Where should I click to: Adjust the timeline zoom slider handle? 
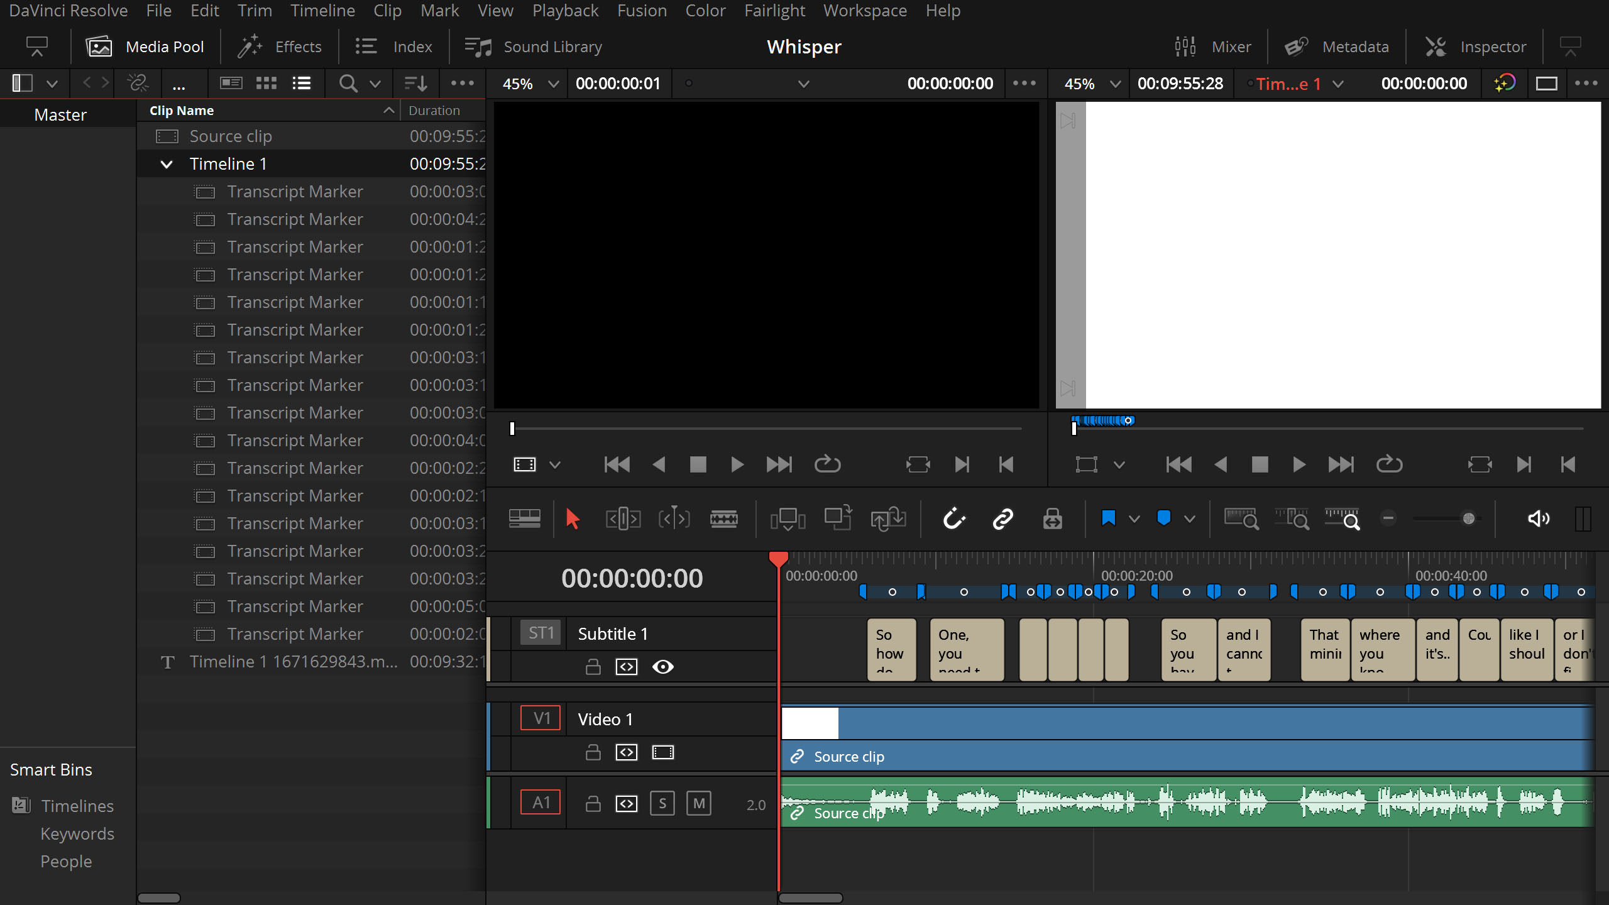(x=1468, y=518)
